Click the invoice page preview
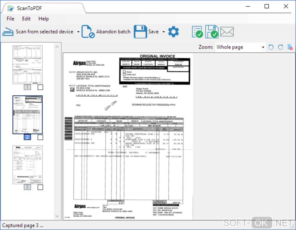 click(x=128, y=136)
